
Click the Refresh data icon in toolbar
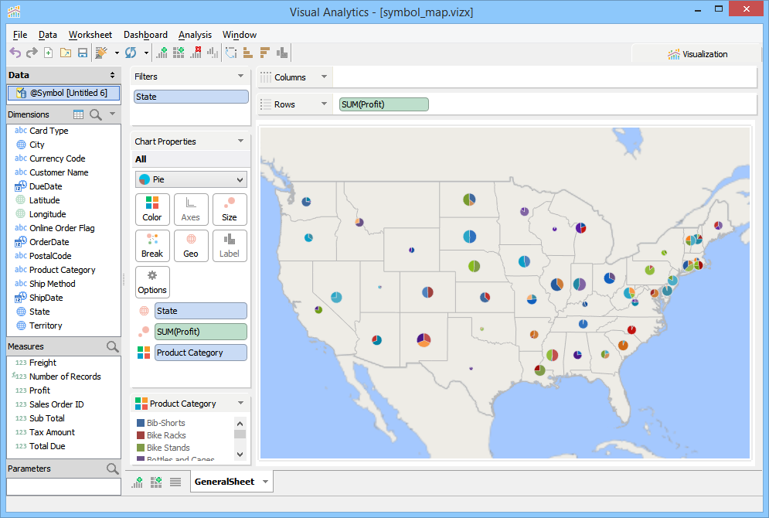pos(131,53)
